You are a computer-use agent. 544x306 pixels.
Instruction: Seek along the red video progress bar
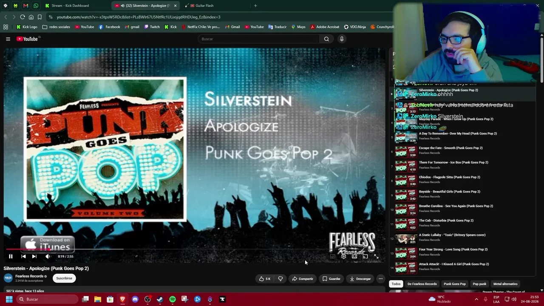[194, 249]
